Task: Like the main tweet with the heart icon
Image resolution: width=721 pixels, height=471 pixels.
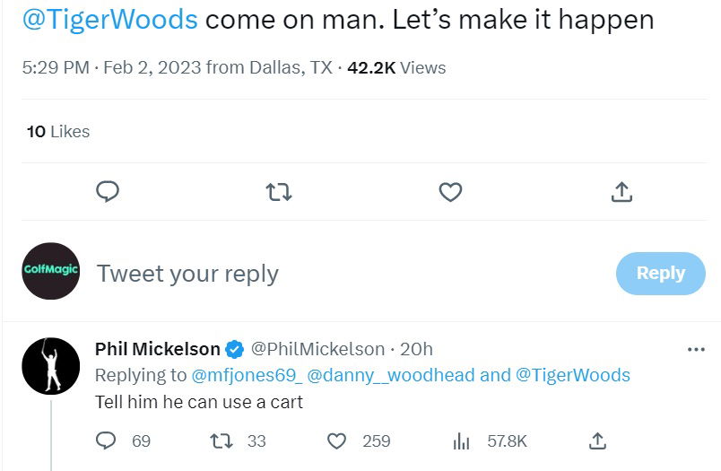Action: click(x=450, y=192)
